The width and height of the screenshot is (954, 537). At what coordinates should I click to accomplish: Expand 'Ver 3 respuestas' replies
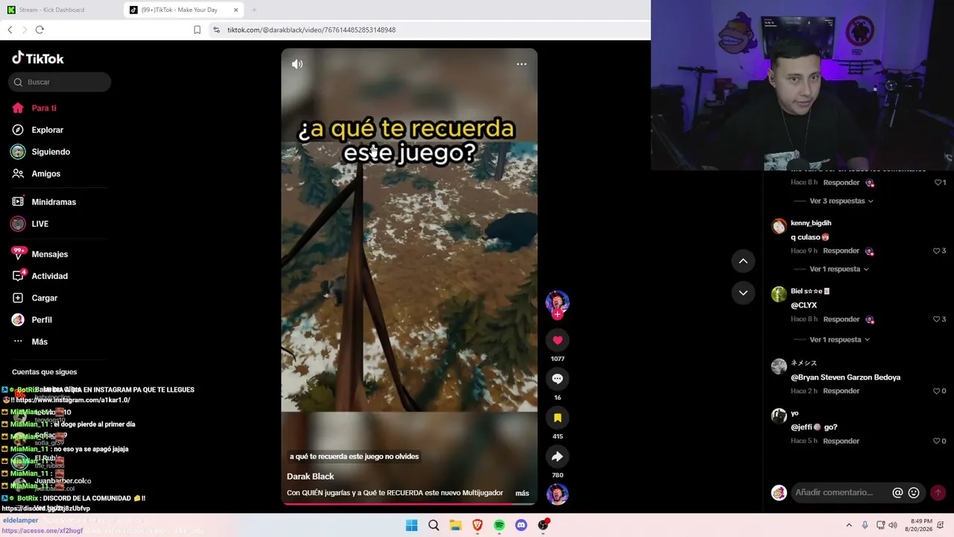point(841,201)
